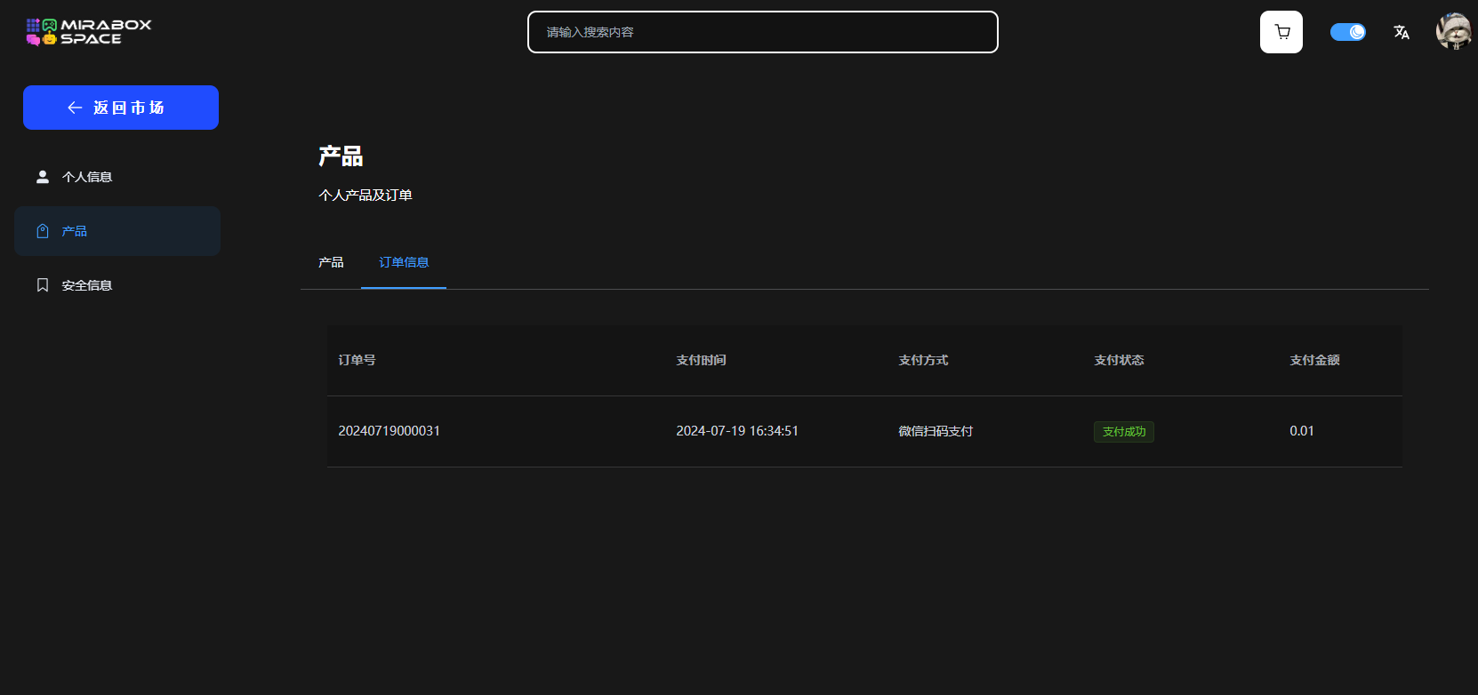Click the 个人产品及订单 subtitle

(365, 195)
